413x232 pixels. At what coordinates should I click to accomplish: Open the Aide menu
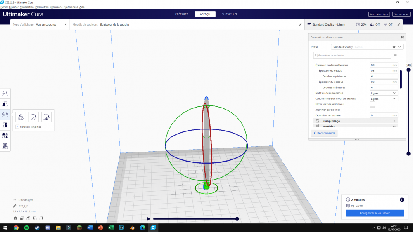[82, 7]
